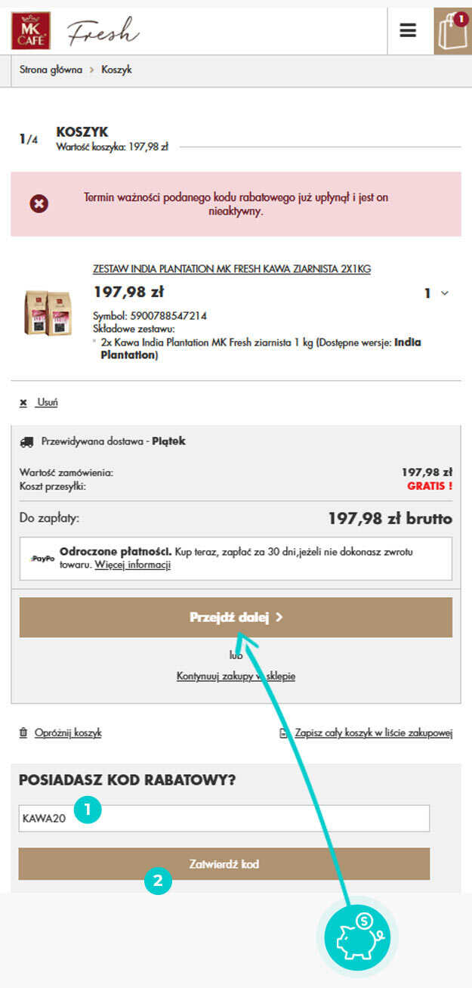Open the hamburger menu icon

pyautogui.click(x=408, y=31)
